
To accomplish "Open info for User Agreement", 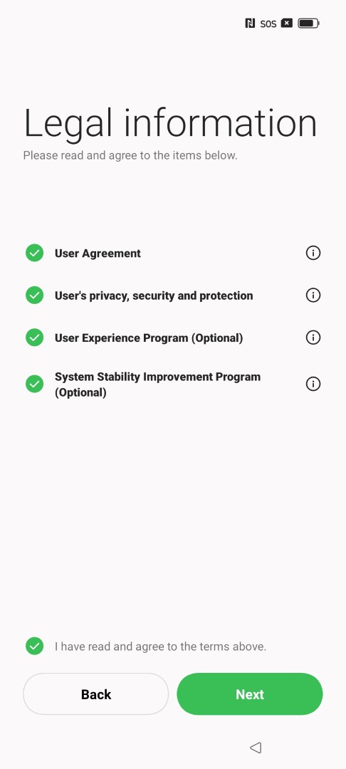I will (x=313, y=253).
